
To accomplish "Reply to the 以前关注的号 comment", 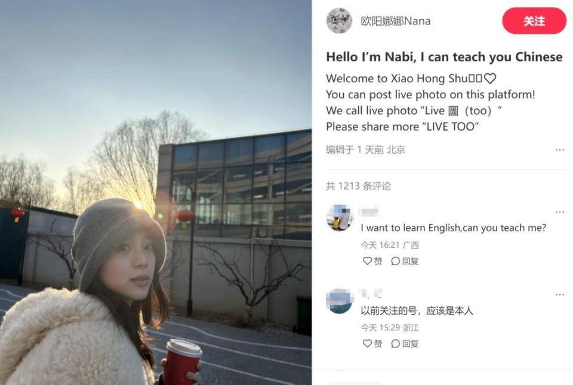I will (405, 343).
